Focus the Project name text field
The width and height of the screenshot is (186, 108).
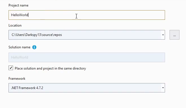tap(87, 15)
